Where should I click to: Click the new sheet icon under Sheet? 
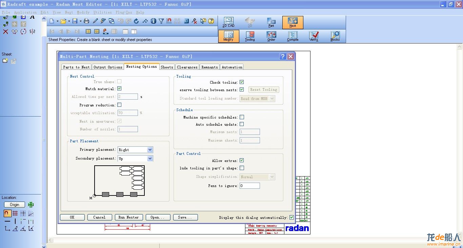[x=5, y=61]
